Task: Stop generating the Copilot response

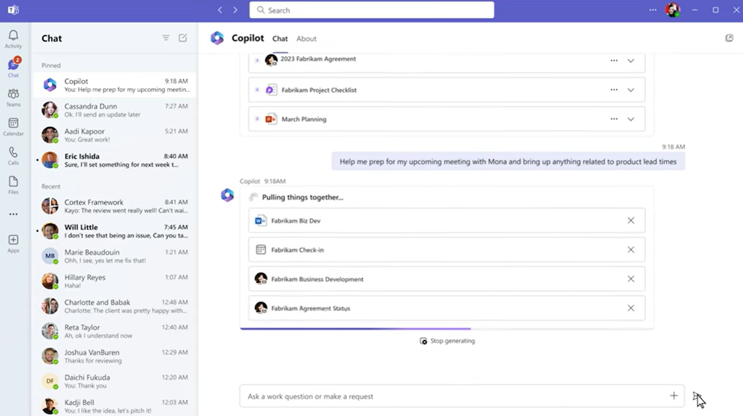Action: pyautogui.click(x=447, y=341)
